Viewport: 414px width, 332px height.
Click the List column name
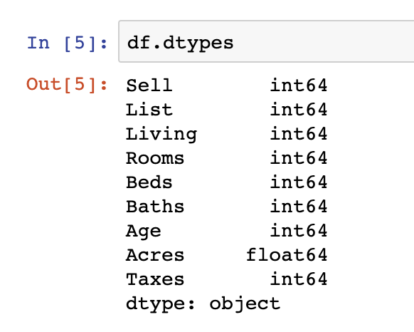click(x=149, y=110)
